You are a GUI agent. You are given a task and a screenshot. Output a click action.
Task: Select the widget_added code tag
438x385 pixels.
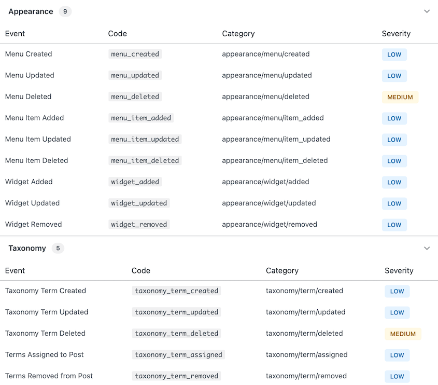135,182
